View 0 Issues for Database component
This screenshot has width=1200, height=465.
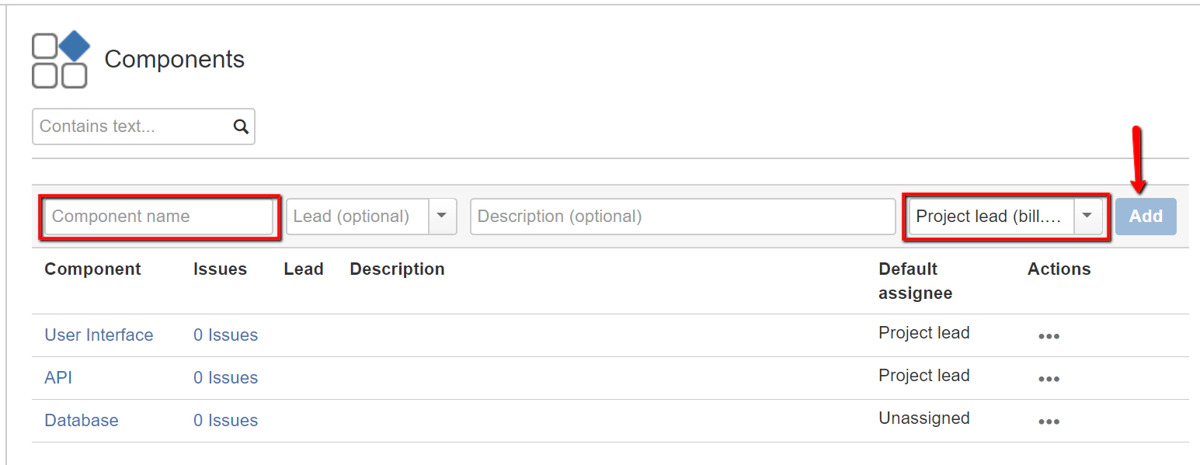[225, 421]
